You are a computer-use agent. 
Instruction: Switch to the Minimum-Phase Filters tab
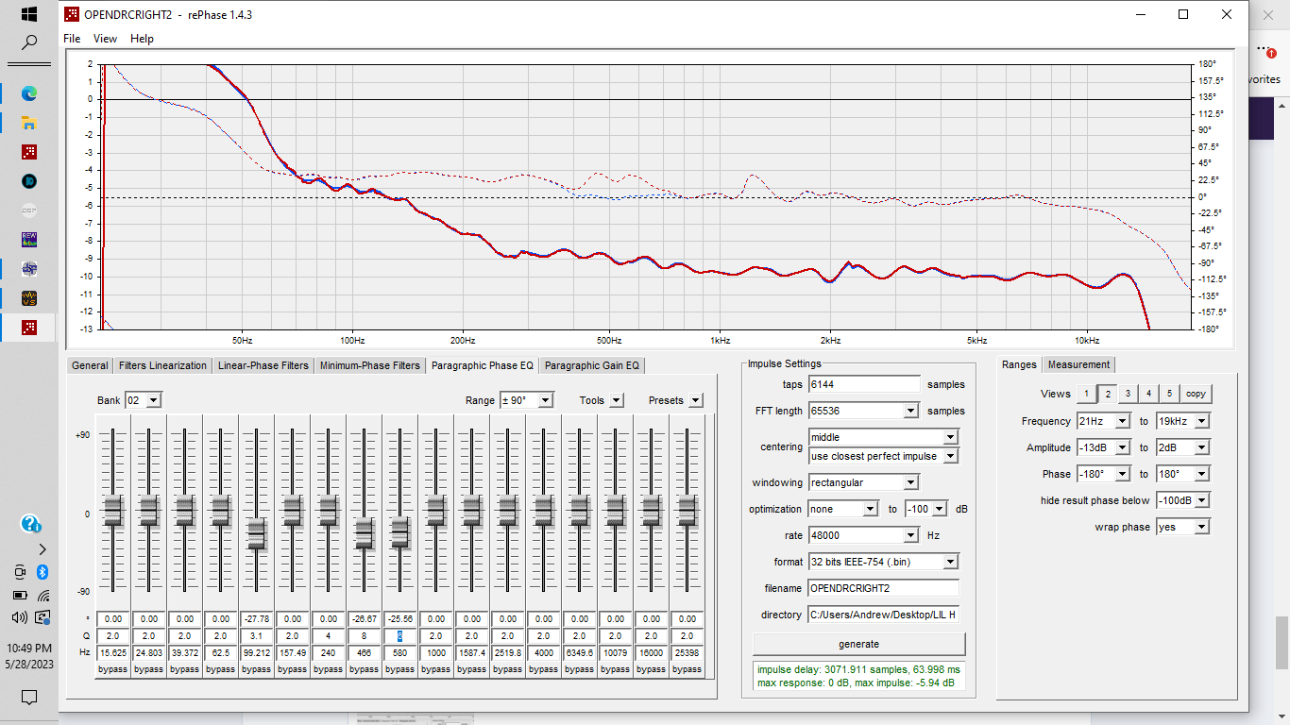[x=369, y=365]
